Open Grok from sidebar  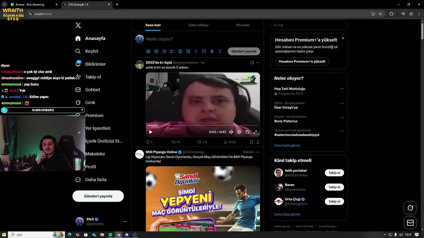coord(85,102)
